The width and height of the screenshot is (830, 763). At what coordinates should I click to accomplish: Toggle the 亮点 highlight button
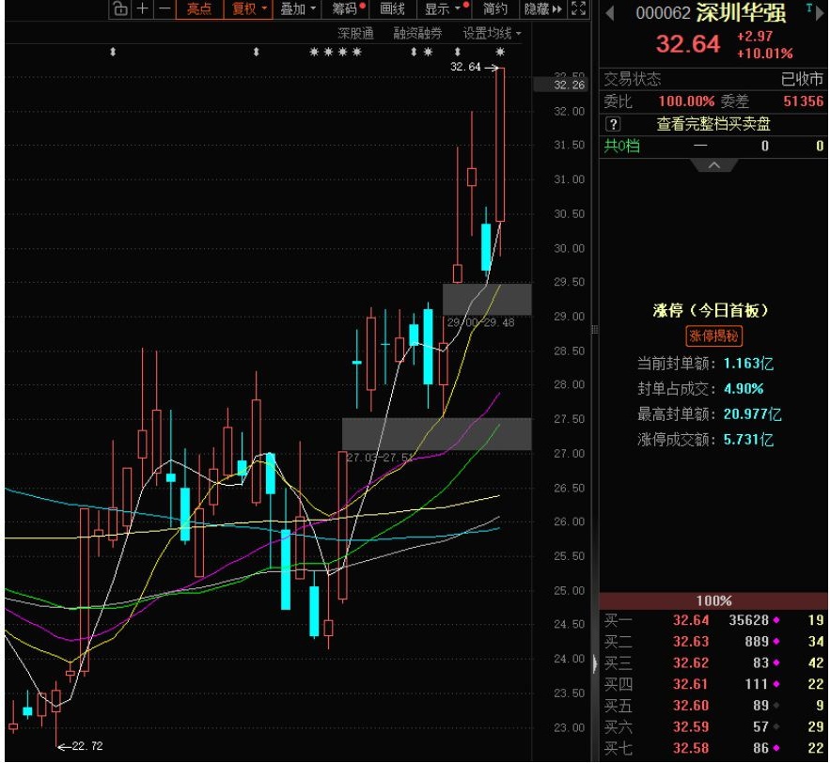point(199,9)
